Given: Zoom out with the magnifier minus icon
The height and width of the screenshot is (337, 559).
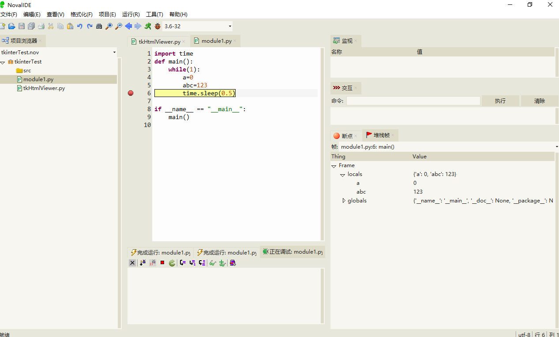Looking at the screenshot, I should 119,26.
